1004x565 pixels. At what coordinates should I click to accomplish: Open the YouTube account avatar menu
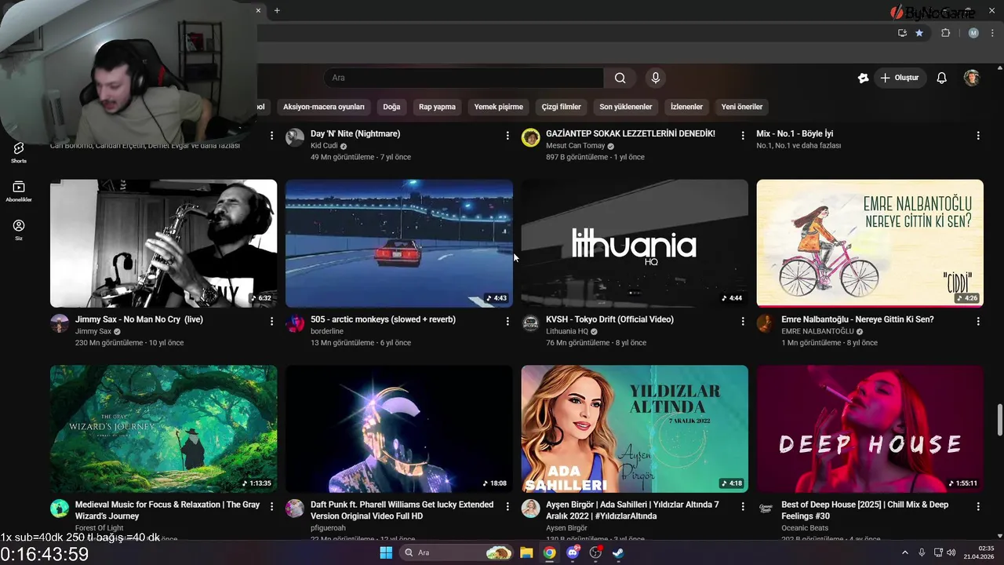[972, 78]
